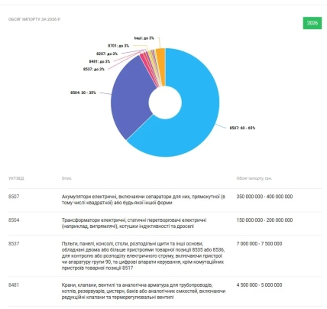
Task: Click the '8507: 60 - 65%' chart label
Action: click(x=242, y=128)
